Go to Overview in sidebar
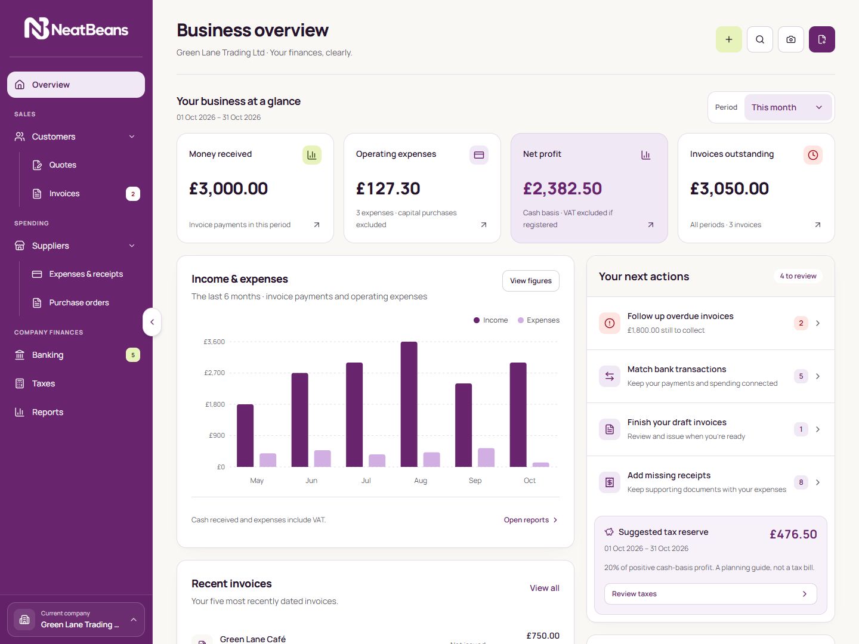 pos(76,85)
